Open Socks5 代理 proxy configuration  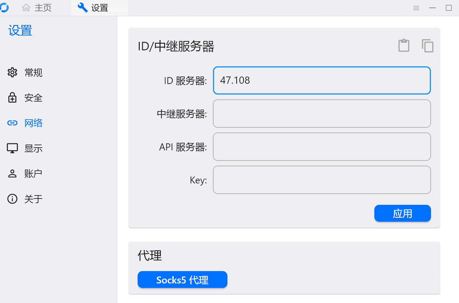[x=182, y=280]
